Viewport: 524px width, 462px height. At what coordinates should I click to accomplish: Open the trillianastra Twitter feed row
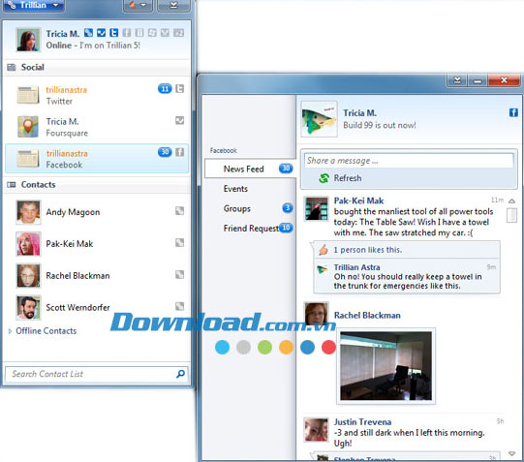click(97, 95)
